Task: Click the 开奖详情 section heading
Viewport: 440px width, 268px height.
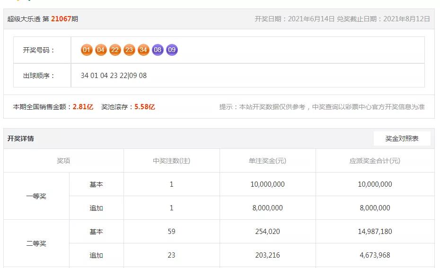Action: (x=20, y=138)
